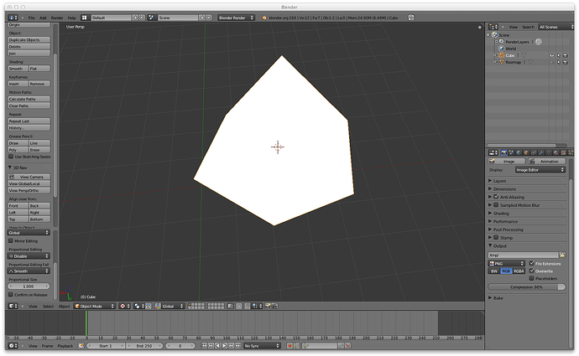Viewport: 579px width, 356px height.
Task: Open the Add menu
Action: tap(43, 18)
